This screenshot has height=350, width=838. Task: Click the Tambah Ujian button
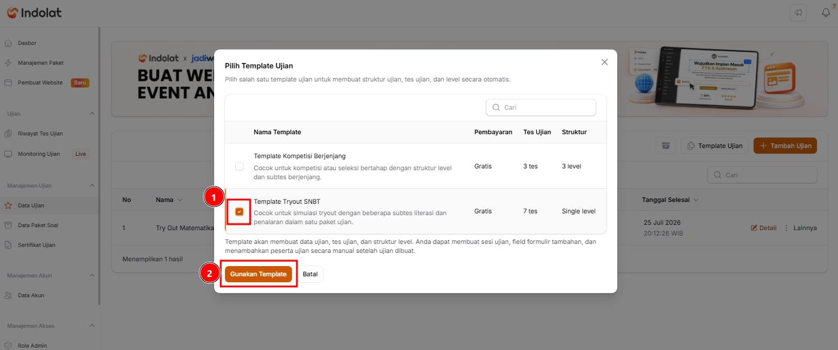click(x=785, y=146)
